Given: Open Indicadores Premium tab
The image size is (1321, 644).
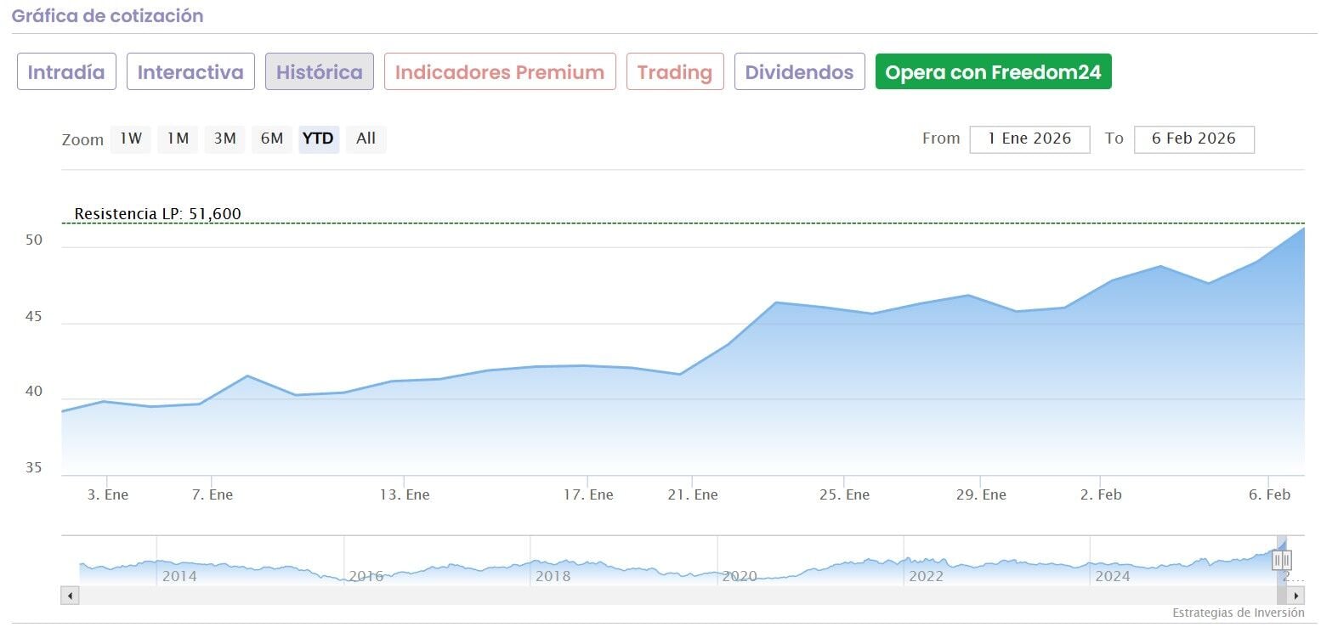Looking at the screenshot, I should point(500,72).
